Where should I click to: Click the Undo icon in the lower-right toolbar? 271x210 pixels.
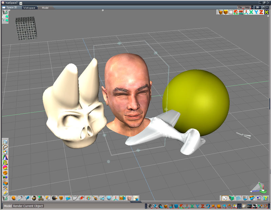click(x=259, y=198)
